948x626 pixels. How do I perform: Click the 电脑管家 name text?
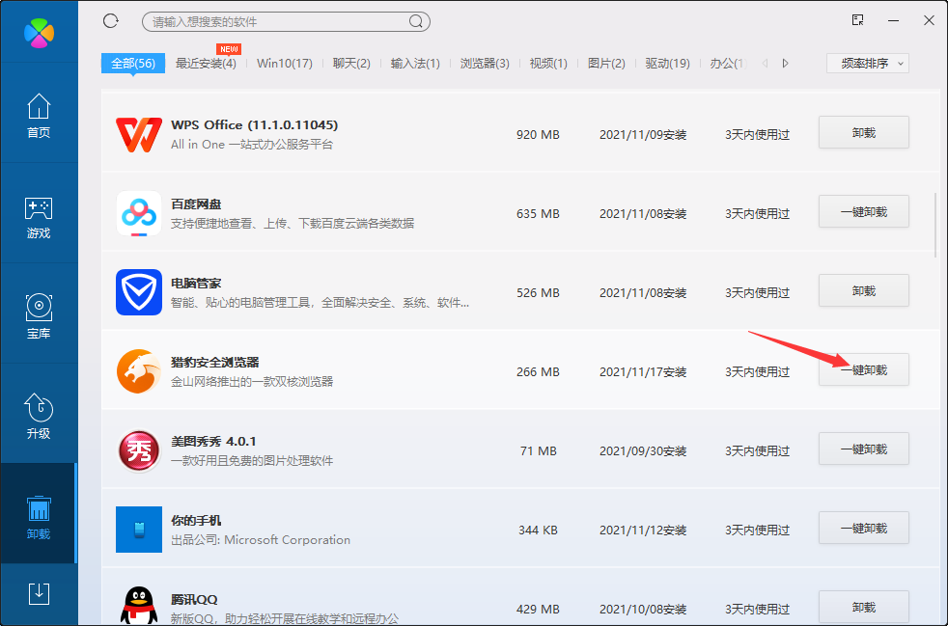[x=196, y=284]
